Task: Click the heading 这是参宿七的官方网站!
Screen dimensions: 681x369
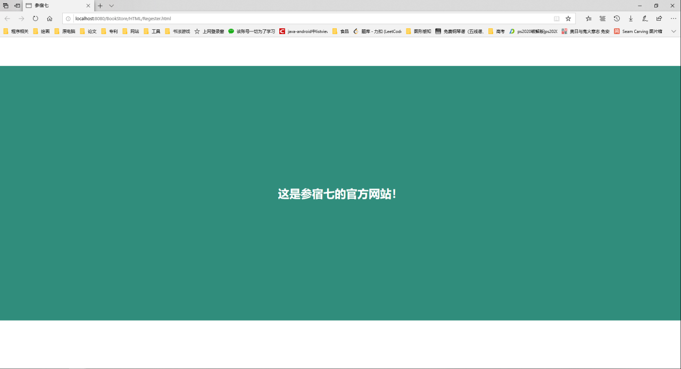Action: [x=337, y=194]
